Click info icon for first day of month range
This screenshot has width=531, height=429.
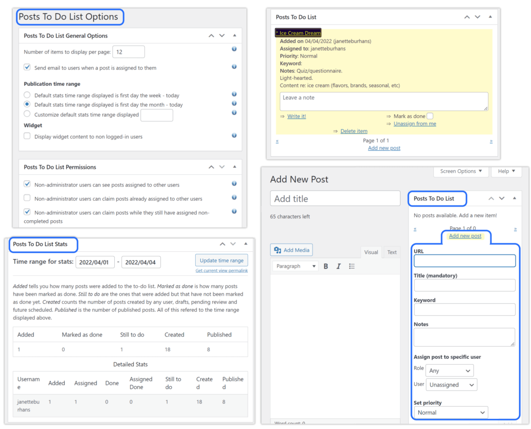coord(234,103)
